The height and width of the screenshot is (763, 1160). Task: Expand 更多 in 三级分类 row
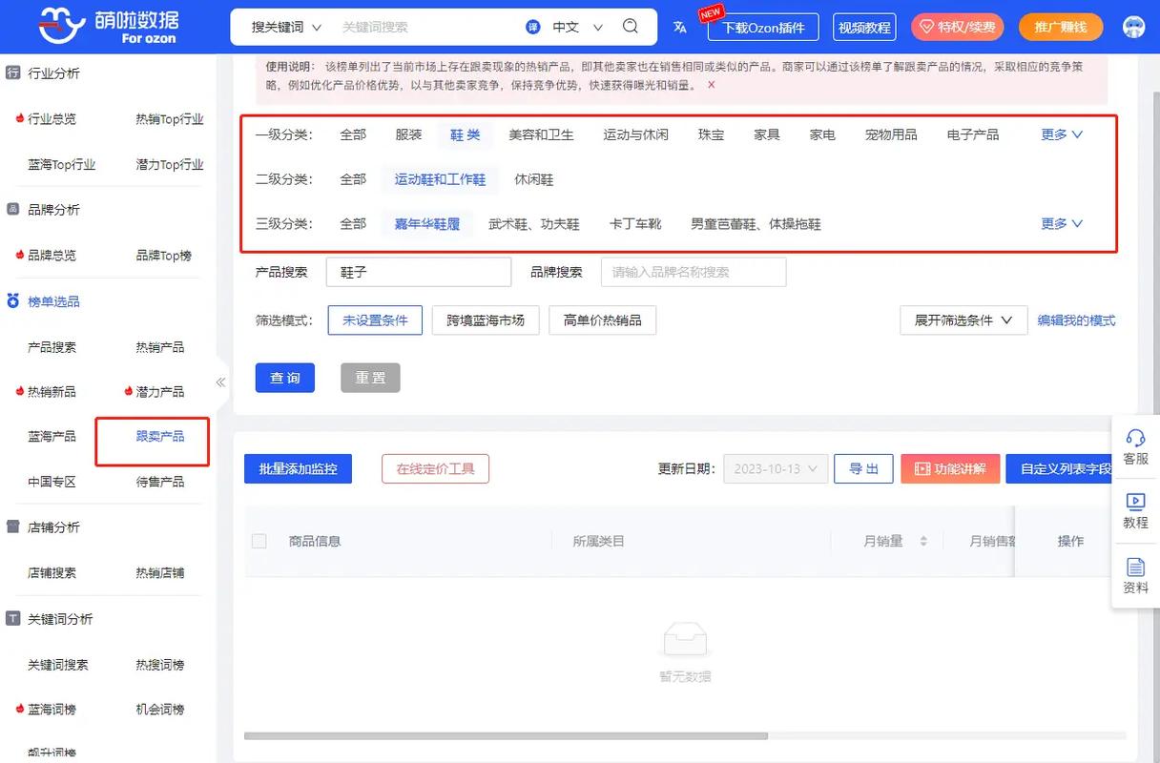point(1062,223)
